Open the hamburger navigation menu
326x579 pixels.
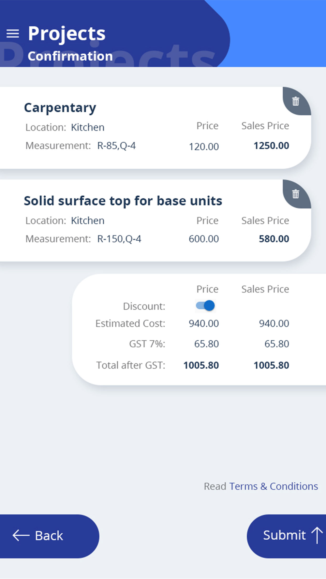(x=13, y=34)
